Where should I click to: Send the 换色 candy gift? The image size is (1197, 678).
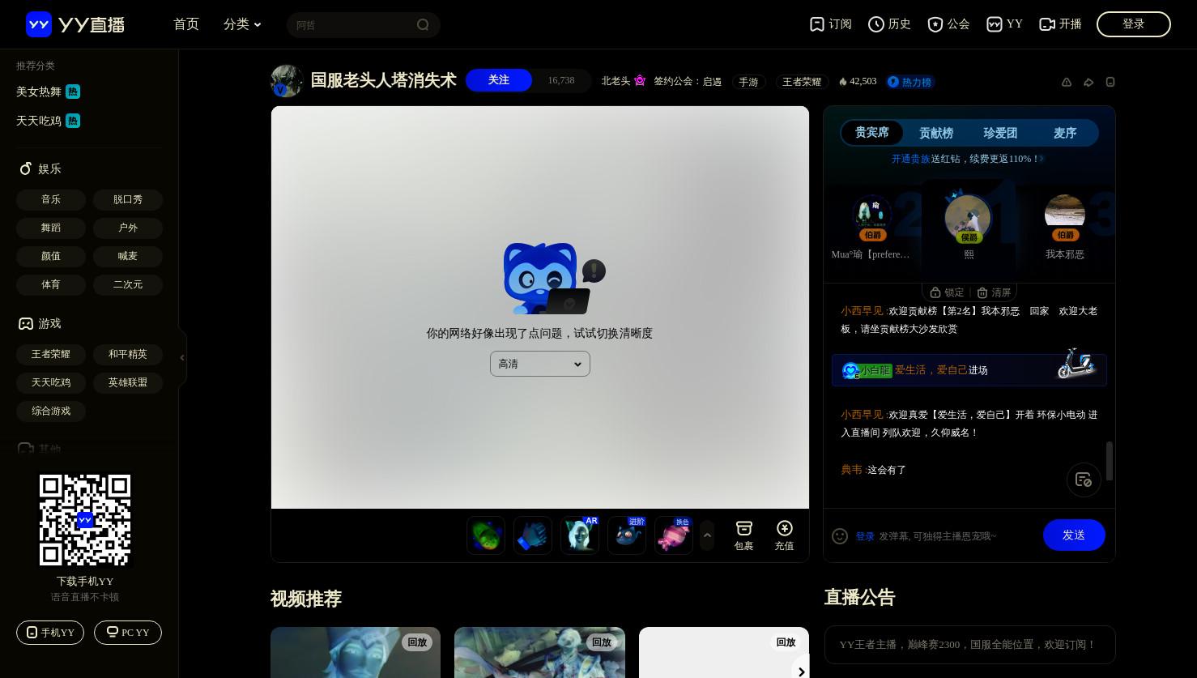(x=674, y=535)
